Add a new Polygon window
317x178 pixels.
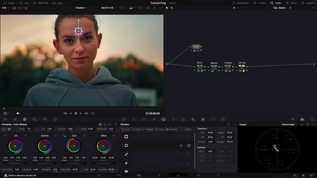pyautogui.click(x=148, y=130)
